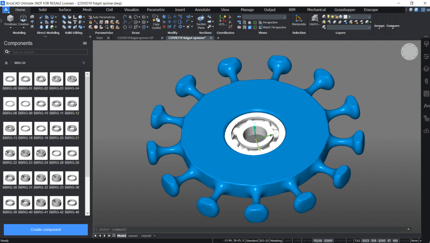The height and width of the screenshot is (243, 430).
Task: Switch to the Mechanical ribbon tab
Action: (316, 9)
